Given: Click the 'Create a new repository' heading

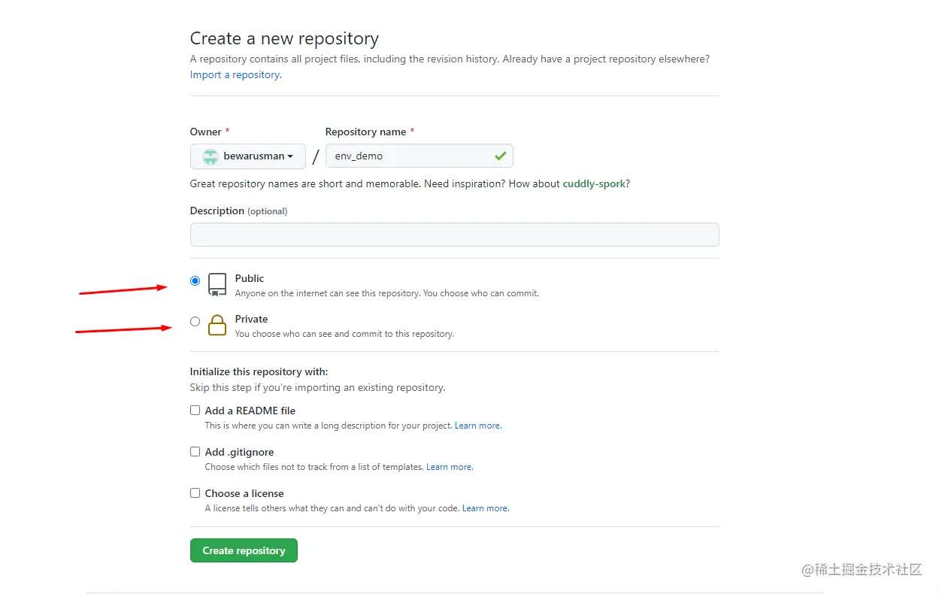Looking at the screenshot, I should click(x=284, y=38).
